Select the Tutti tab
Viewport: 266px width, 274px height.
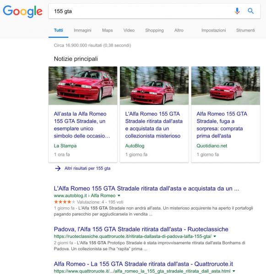pyautogui.click(x=58, y=31)
